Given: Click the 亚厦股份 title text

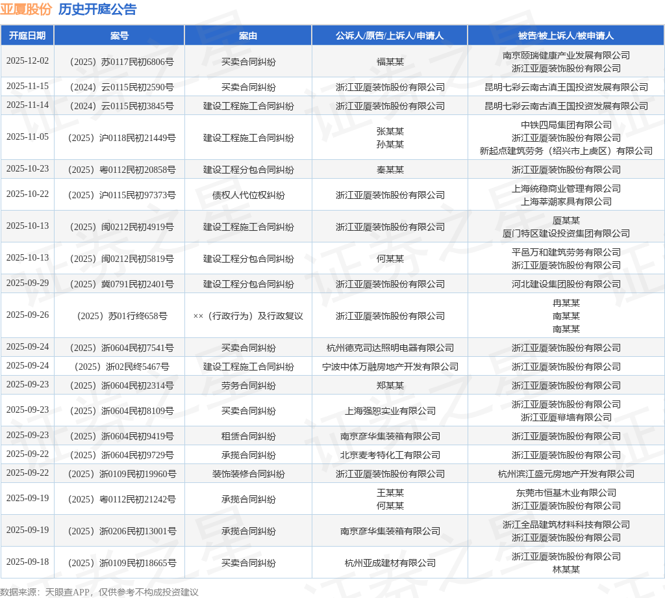Looking at the screenshot, I should click(x=26, y=9).
